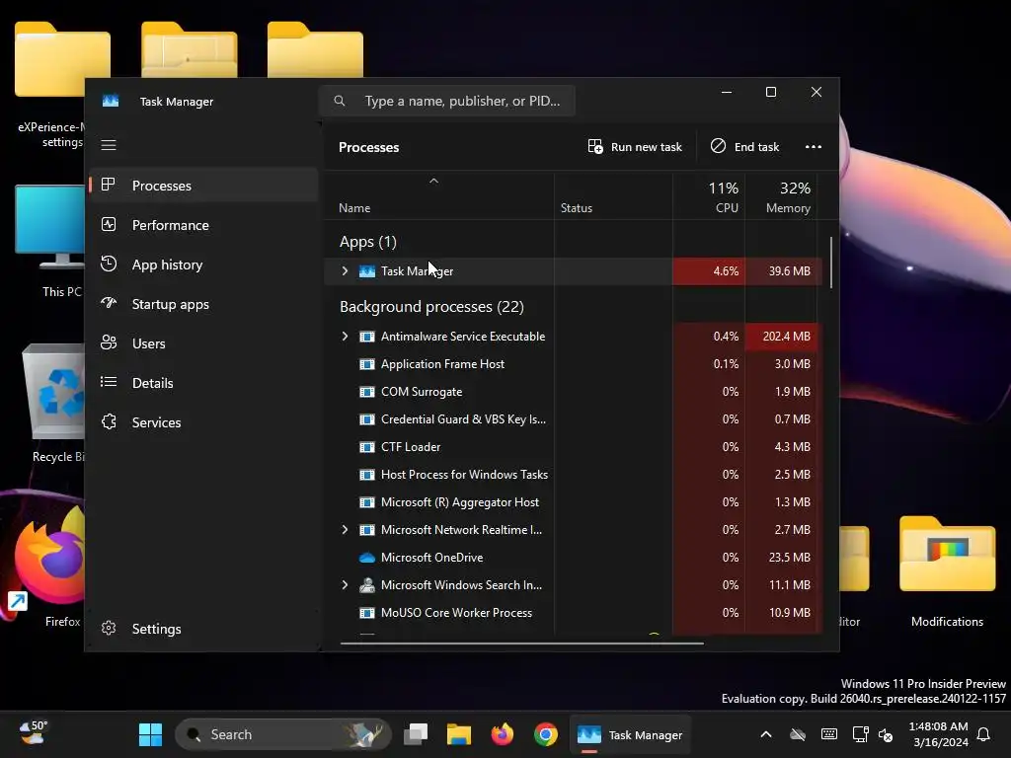This screenshot has width=1011, height=758.
Task: Click the Run new task button
Action: pyautogui.click(x=635, y=147)
